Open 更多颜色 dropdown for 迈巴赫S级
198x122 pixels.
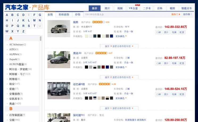click(121, 98)
